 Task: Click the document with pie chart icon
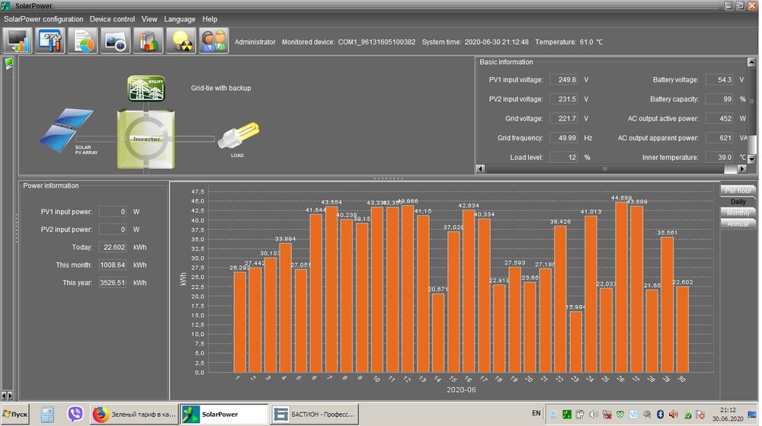pyautogui.click(x=83, y=41)
